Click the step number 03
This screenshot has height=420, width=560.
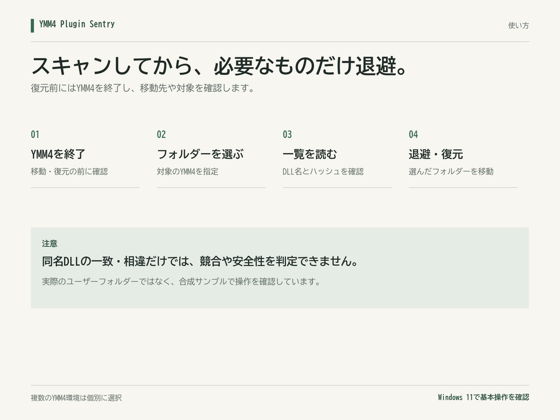pyautogui.click(x=287, y=135)
